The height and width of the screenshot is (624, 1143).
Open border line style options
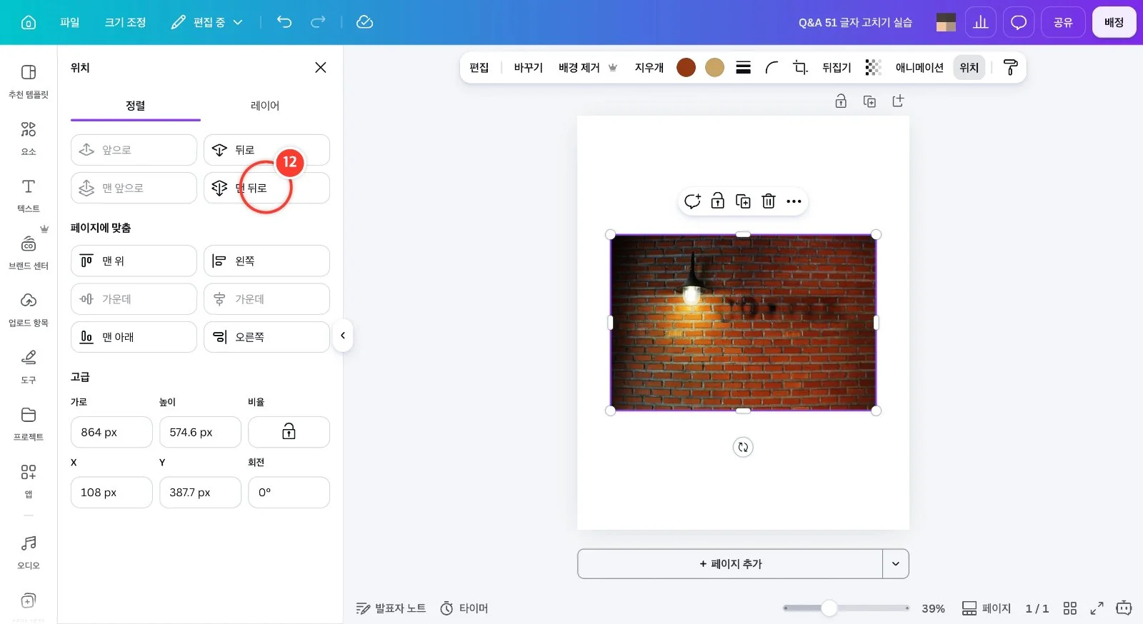743,67
